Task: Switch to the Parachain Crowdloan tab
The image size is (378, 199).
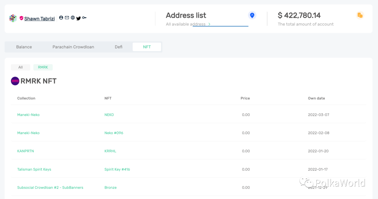Action: pos(73,47)
